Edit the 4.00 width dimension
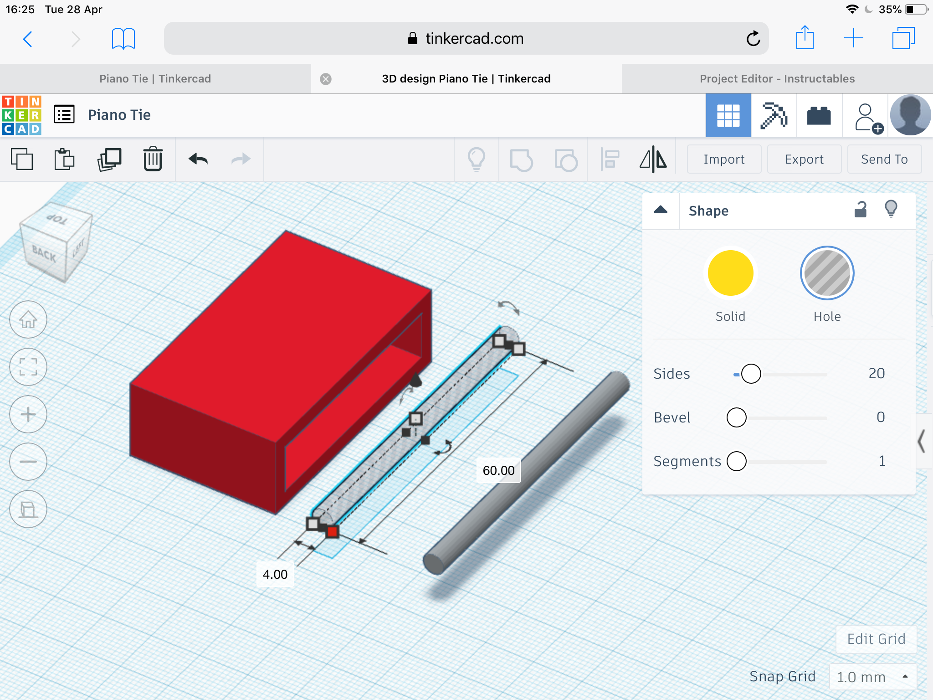The image size is (933, 700). [275, 574]
